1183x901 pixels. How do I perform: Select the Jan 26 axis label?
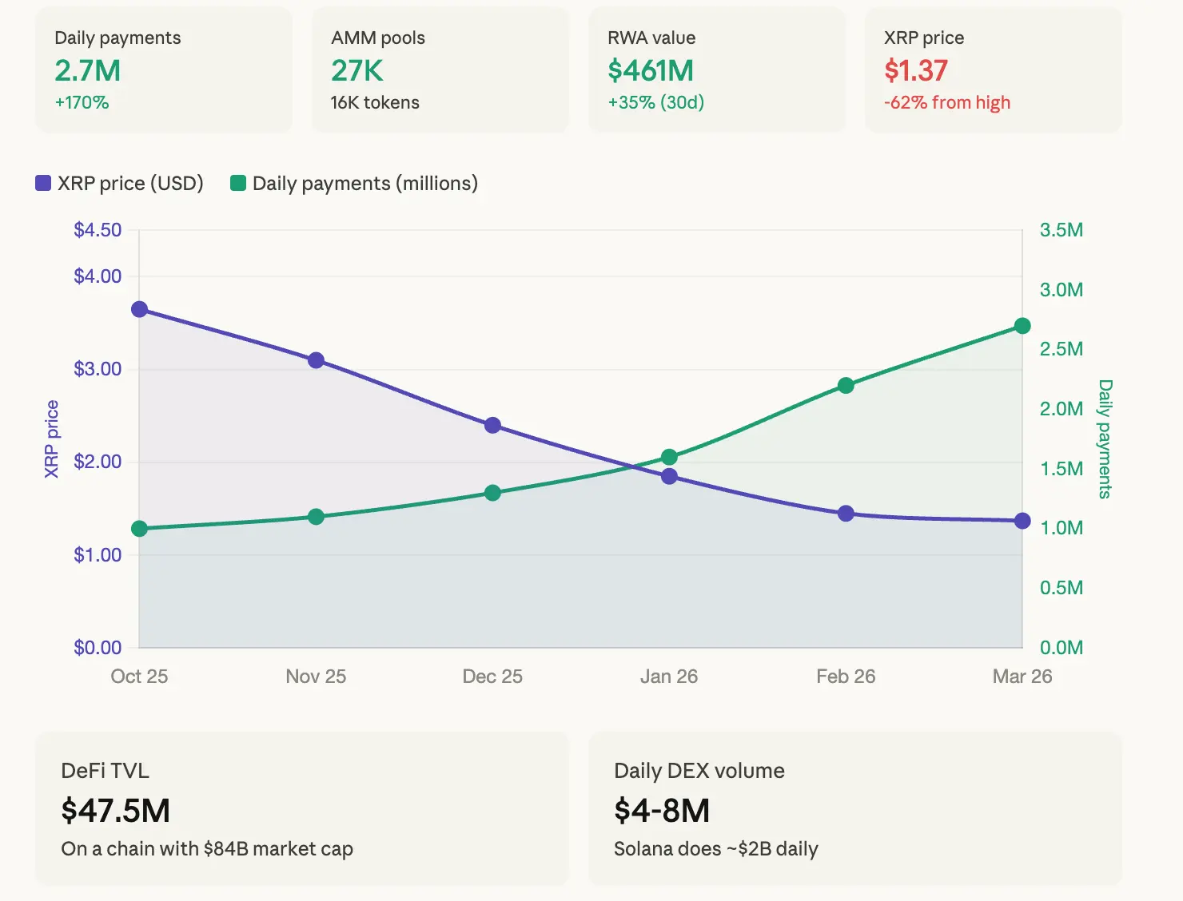pos(669,676)
